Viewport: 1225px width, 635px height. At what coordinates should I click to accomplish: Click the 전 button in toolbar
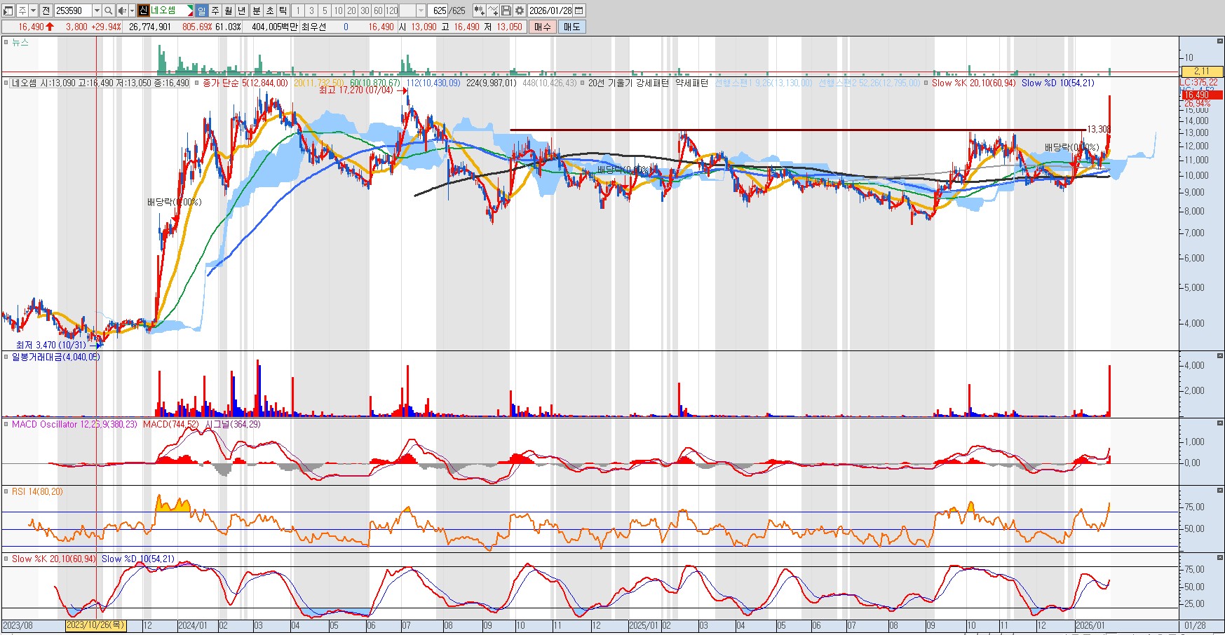(x=46, y=11)
